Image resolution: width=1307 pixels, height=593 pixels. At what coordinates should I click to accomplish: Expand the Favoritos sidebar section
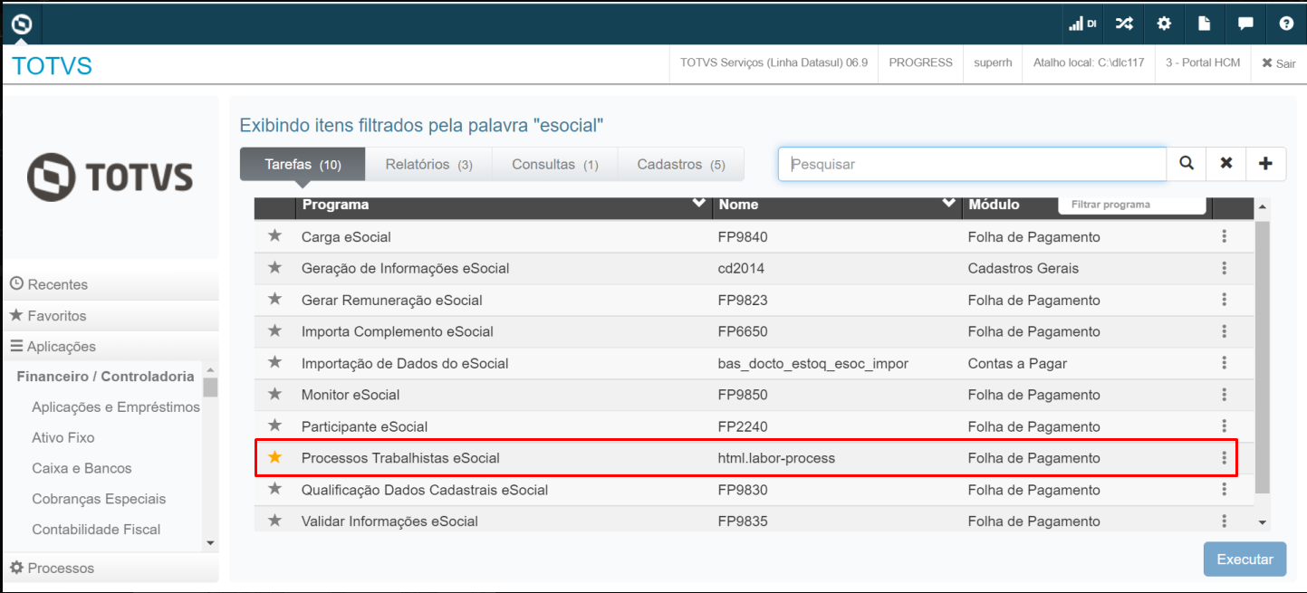tap(110, 316)
